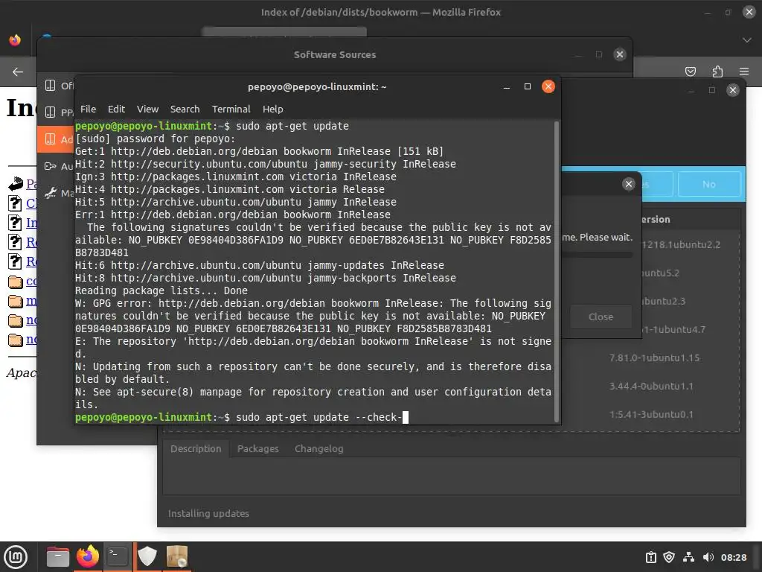Click the package box icon in taskbar
This screenshot has width=762, height=572.
(177, 556)
